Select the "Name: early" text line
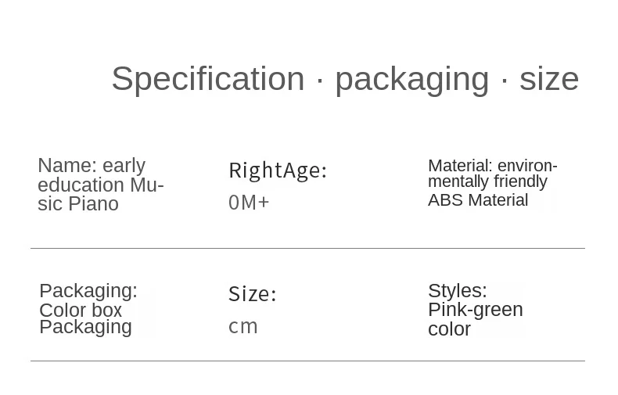This screenshot has width=618, height=395. (x=92, y=166)
